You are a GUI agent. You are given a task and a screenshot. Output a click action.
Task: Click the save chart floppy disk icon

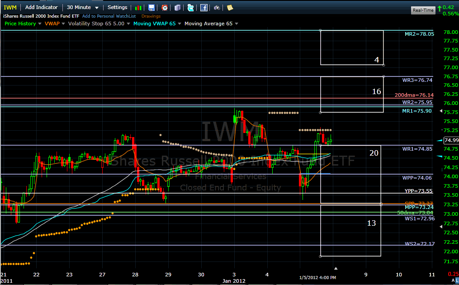[x=151, y=8]
